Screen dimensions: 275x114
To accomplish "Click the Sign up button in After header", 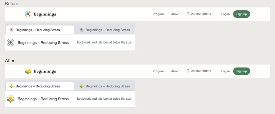I will coord(241,71).
